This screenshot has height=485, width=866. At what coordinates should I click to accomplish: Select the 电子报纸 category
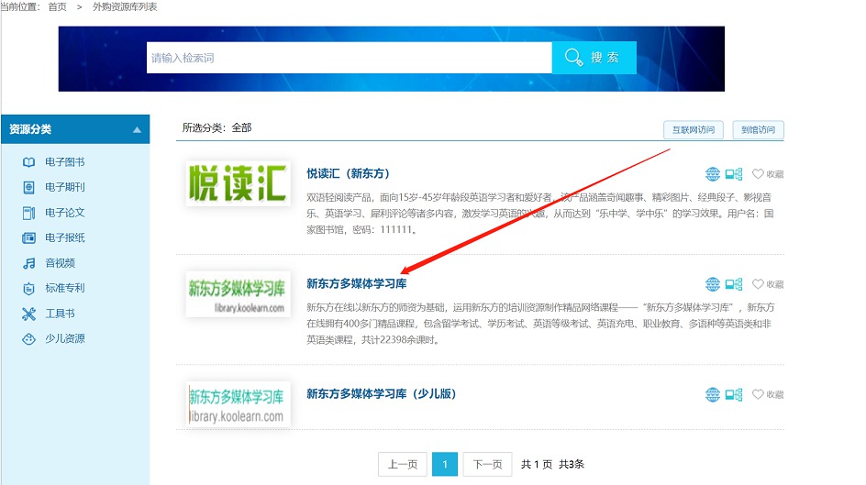pos(64,238)
